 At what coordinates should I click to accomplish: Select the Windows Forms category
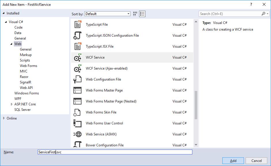point(26,93)
